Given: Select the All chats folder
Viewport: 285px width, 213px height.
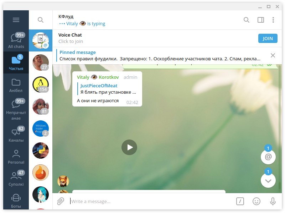Looking at the screenshot, I should [16, 40].
